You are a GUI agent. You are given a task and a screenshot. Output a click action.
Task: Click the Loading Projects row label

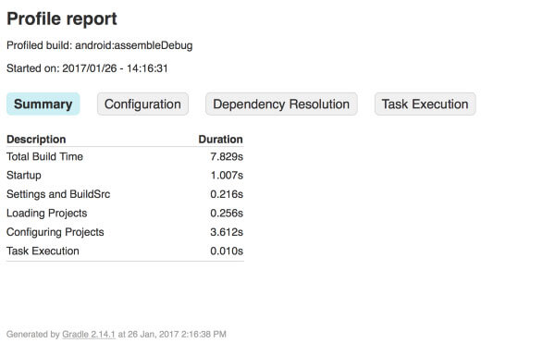(47, 214)
